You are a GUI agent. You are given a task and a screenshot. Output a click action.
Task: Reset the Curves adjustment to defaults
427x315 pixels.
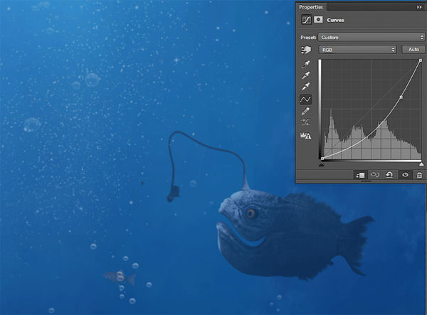coord(389,174)
